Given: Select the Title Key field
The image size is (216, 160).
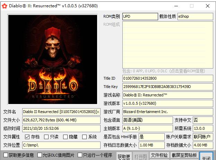Looking at the screenshot, I should (x=168, y=87).
